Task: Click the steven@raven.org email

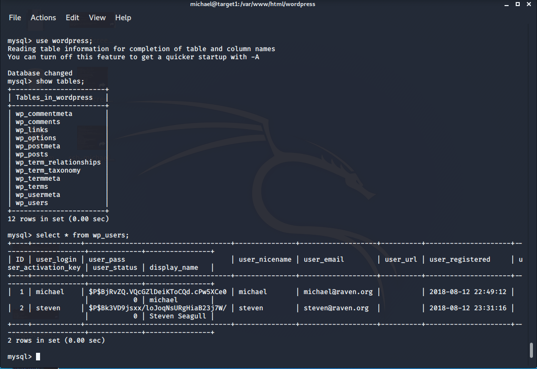Action: (x=336, y=308)
